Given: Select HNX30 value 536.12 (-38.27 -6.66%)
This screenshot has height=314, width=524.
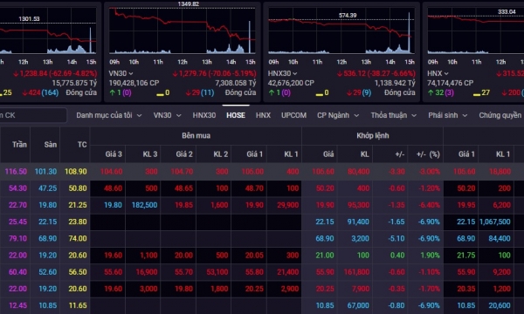Looking at the screenshot, I should (376, 73).
